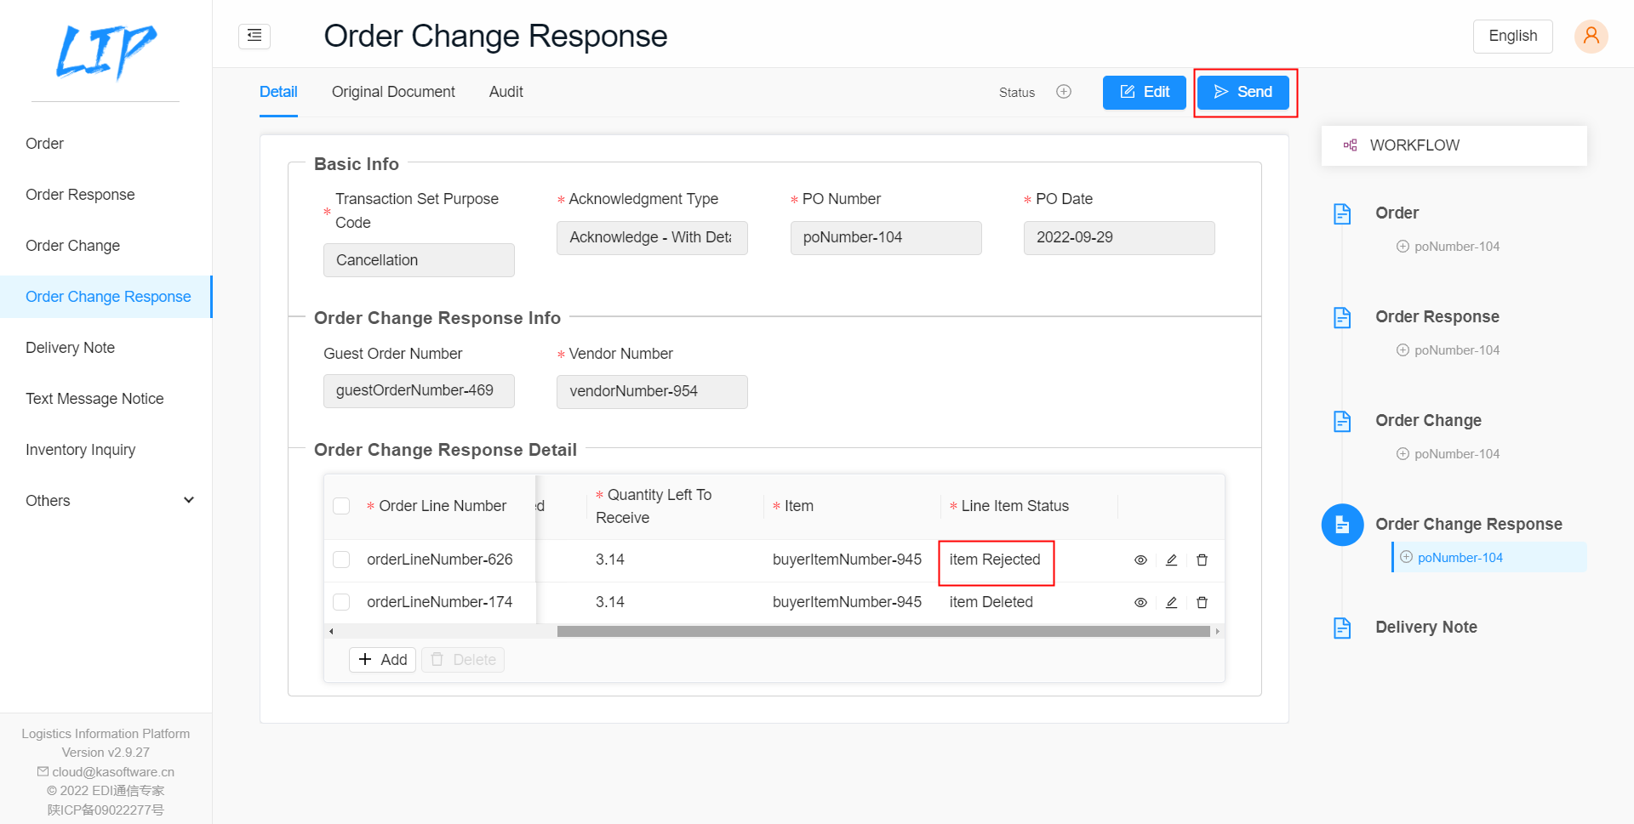This screenshot has height=824, width=1634.
Task: Collapse the left sidebar using the toggle icon
Action: tap(254, 36)
